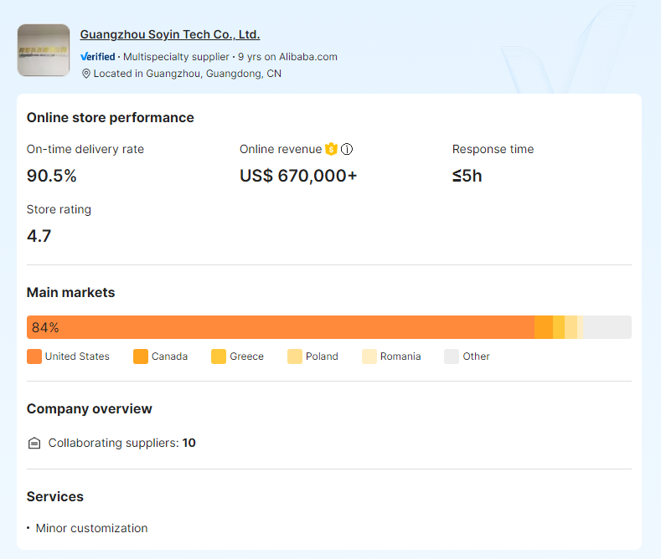The image size is (661, 559).
Task: Select the Greece color swatch
Action: [x=219, y=356]
